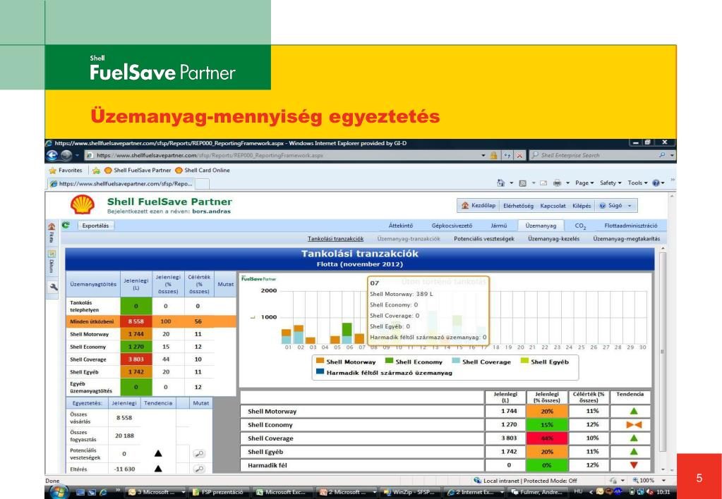The image size is (722, 499).
Task: Click the Shell Motorway legend orange swatch
Action: tap(320, 361)
